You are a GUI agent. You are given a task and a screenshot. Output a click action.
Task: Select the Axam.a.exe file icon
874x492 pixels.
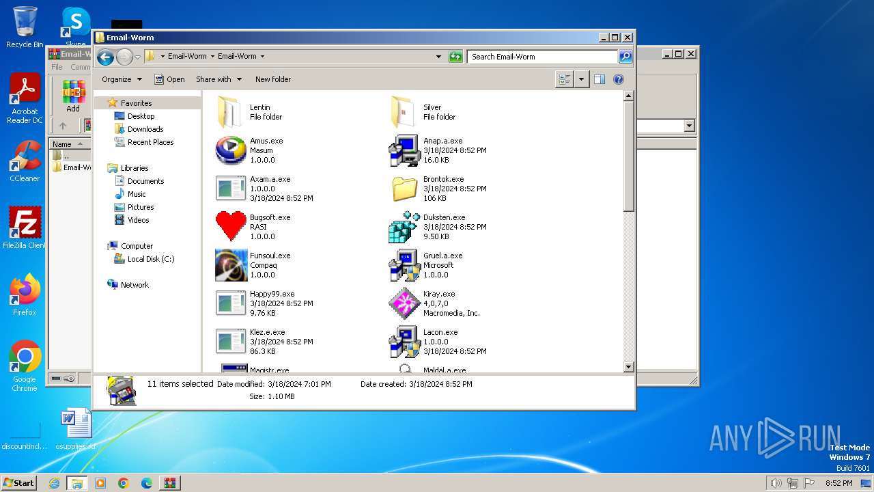[x=231, y=189]
